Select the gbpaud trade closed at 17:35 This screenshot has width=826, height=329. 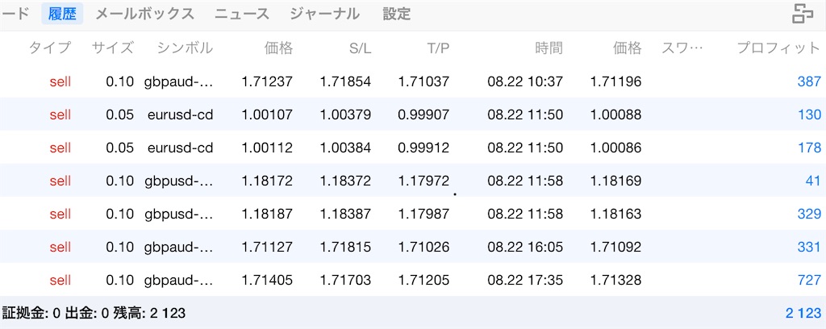pos(413,280)
